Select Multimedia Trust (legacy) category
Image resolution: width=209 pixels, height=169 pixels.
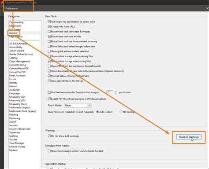(22, 111)
